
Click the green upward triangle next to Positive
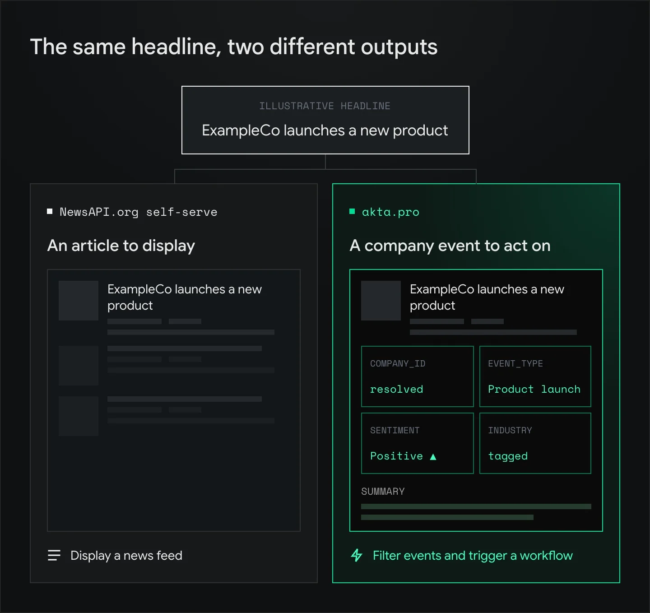(x=433, y=456)
